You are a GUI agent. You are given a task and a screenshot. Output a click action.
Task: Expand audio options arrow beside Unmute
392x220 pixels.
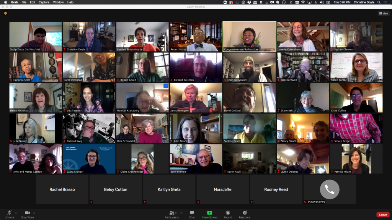point(16,213)
